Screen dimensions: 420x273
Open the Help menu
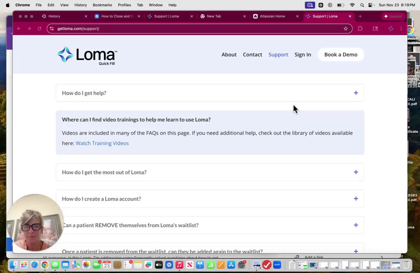pos(172,5)
